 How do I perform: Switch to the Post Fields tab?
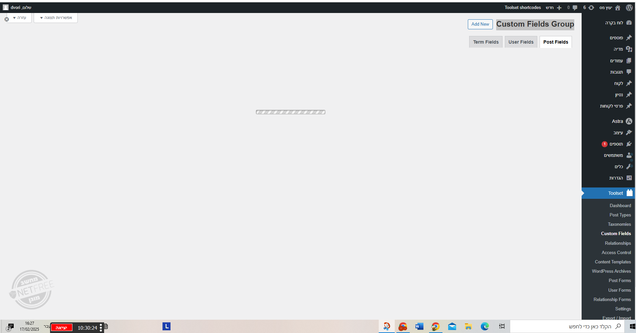(x=556, y=42)
